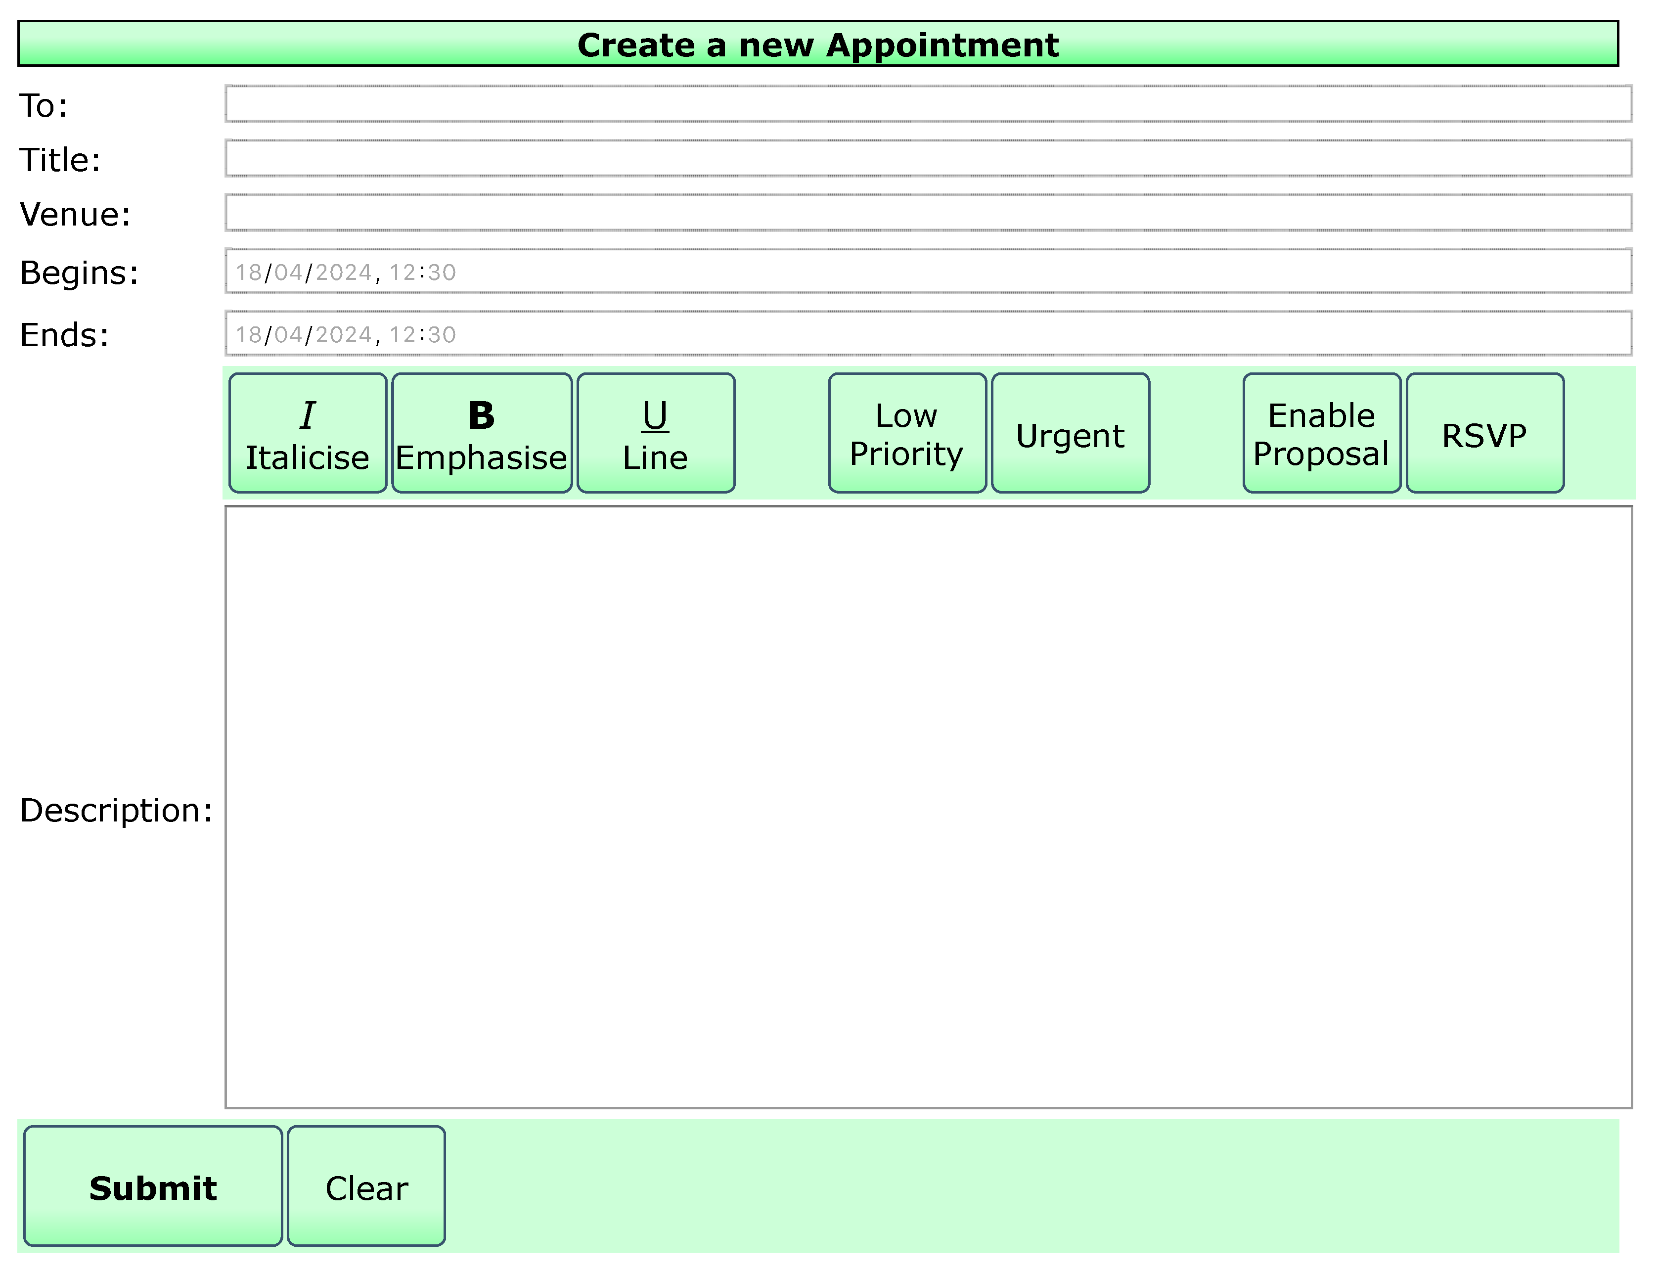This screenshot has width=1659, height=1274.
Task: Click the Create a new Appointment header
Action: 817,44
